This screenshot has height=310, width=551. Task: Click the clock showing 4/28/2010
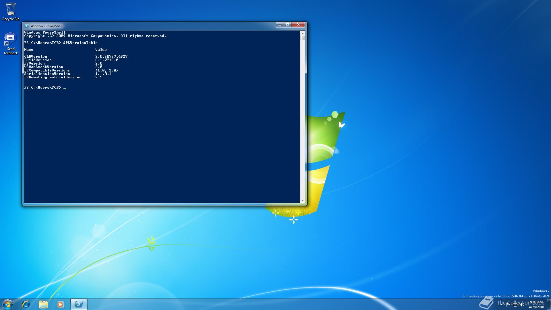(536, 305)
